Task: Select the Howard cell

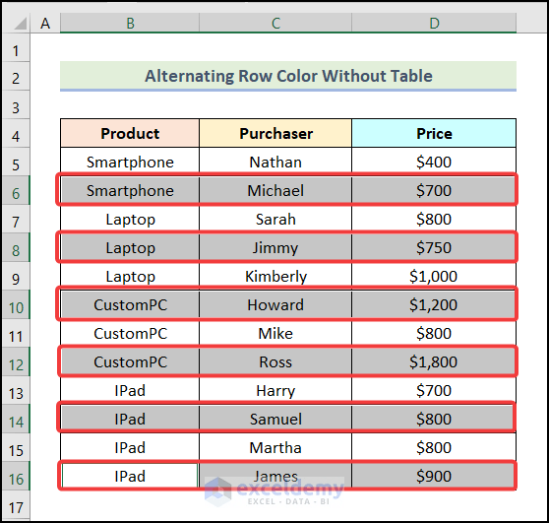Action: coord(275,304)
